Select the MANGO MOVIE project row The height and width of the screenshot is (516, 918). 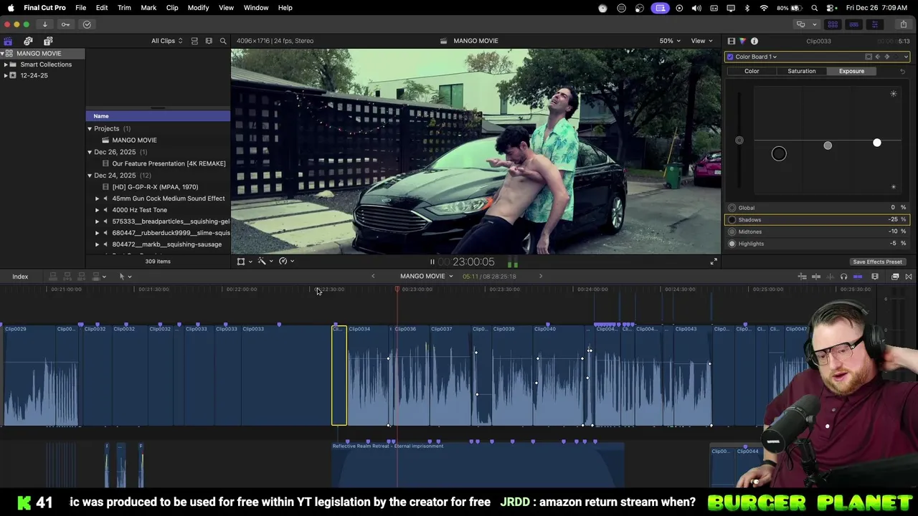[x=158, y=140]
